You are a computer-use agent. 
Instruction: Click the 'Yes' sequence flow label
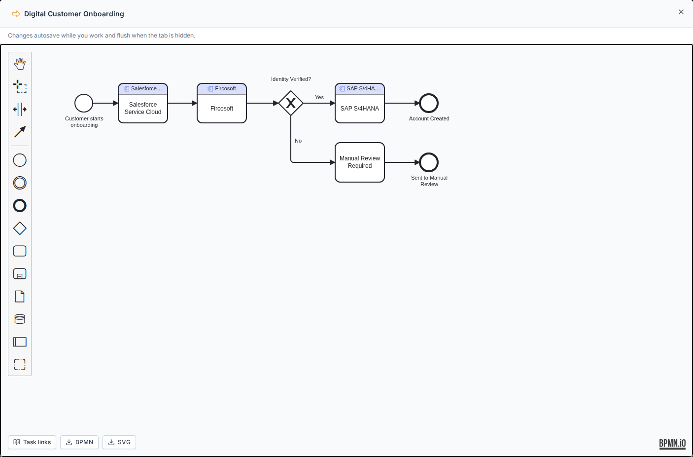319,97
